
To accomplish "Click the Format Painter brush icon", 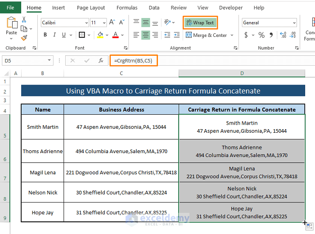I will point(24,38).
